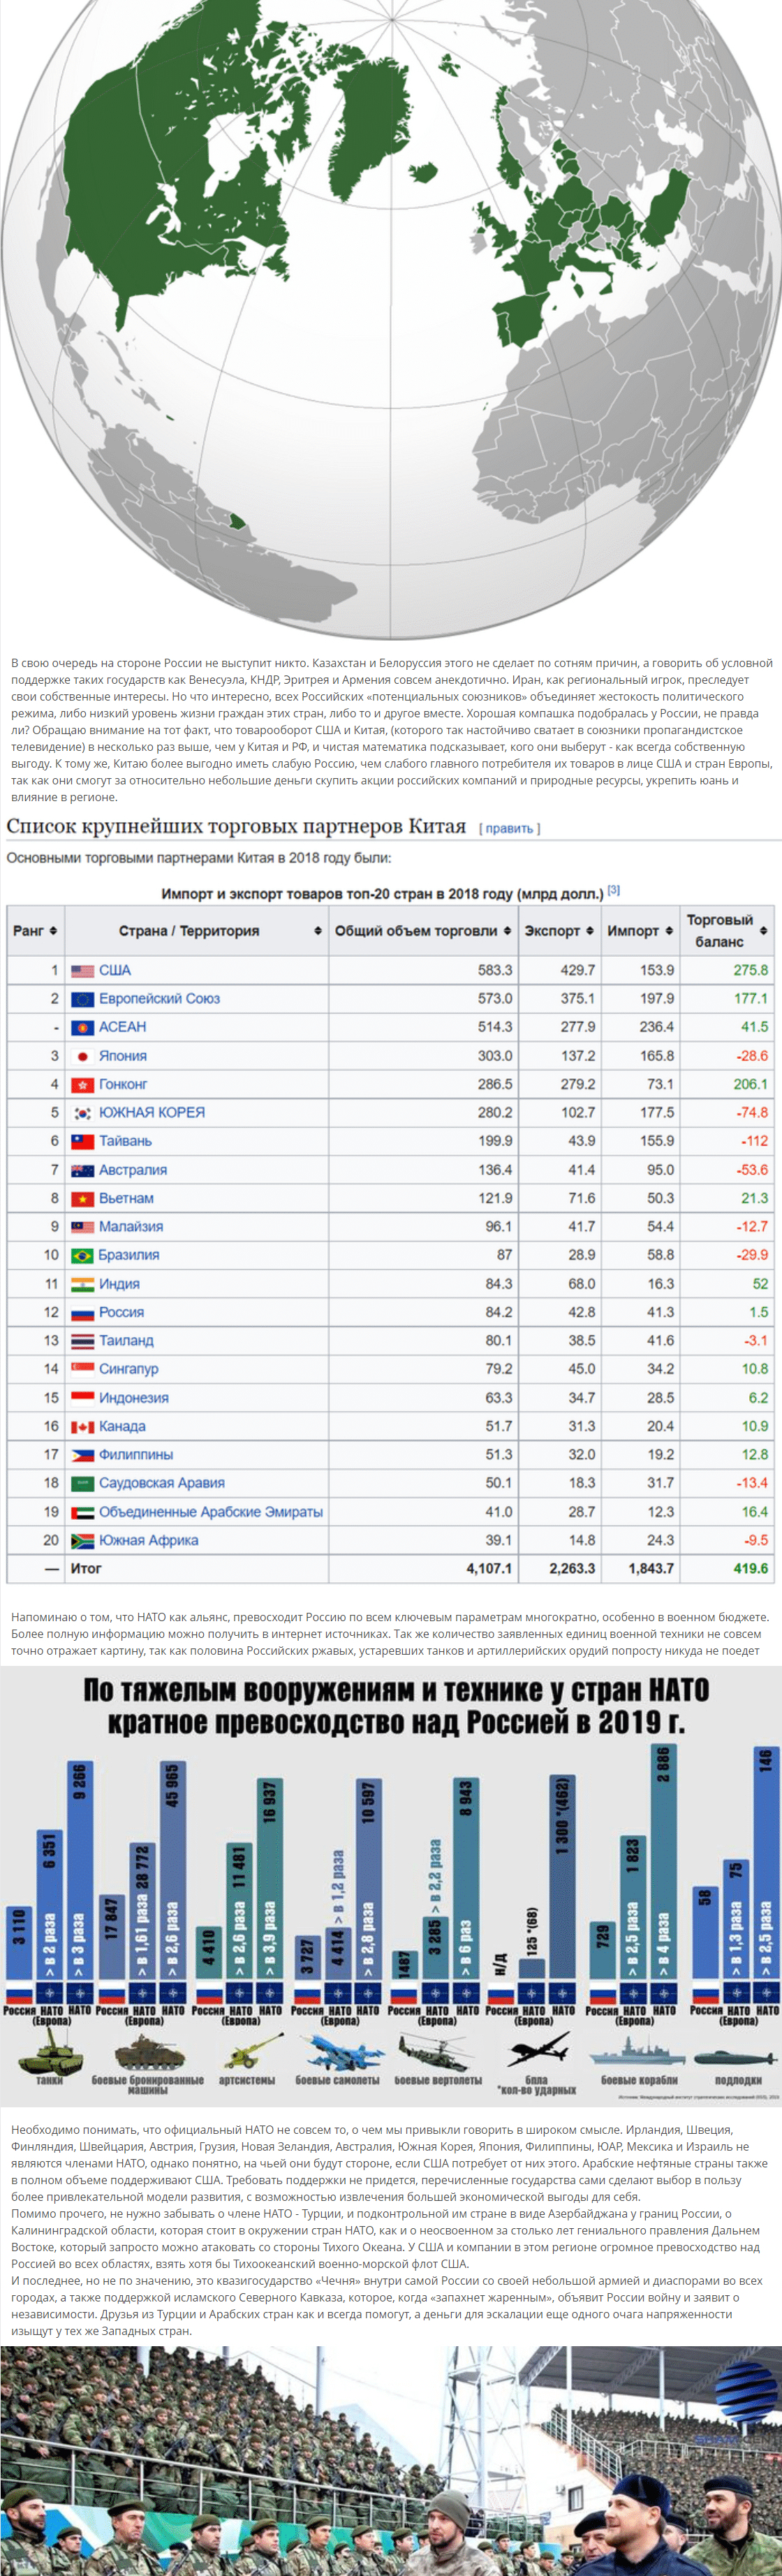This screenshot has width=782, height=2576.
Task: Follow the Австралия link
Action: pos(133,1170)
